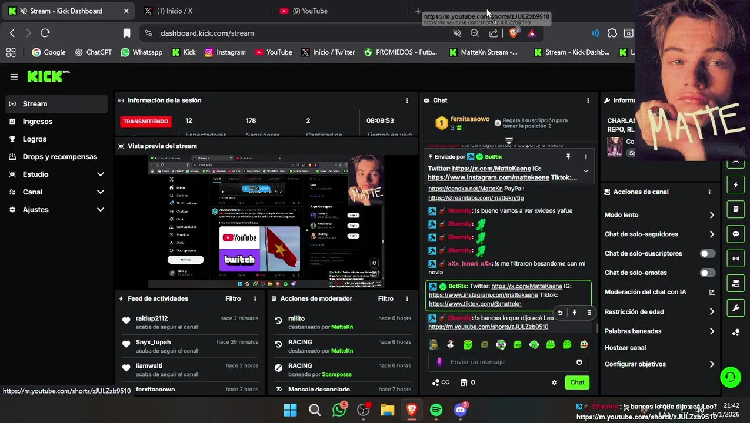Viewport: 750px width, 423px height.
Task: Bookmark this page with bookmark icon
Action: 126,33
